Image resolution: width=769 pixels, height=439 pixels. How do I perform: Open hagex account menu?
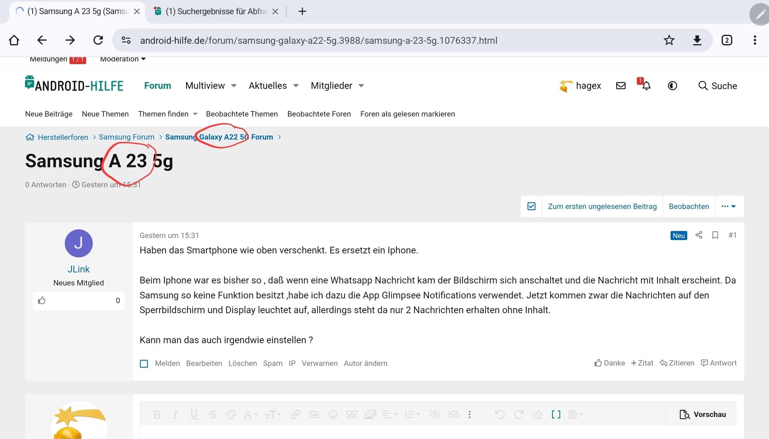pyautogui.click(x=580, y=86)
